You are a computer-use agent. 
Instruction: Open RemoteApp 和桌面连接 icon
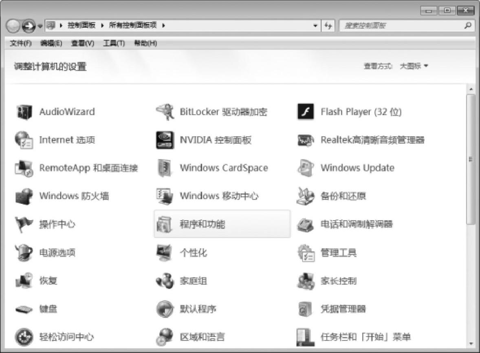click(x=24, y=168)
